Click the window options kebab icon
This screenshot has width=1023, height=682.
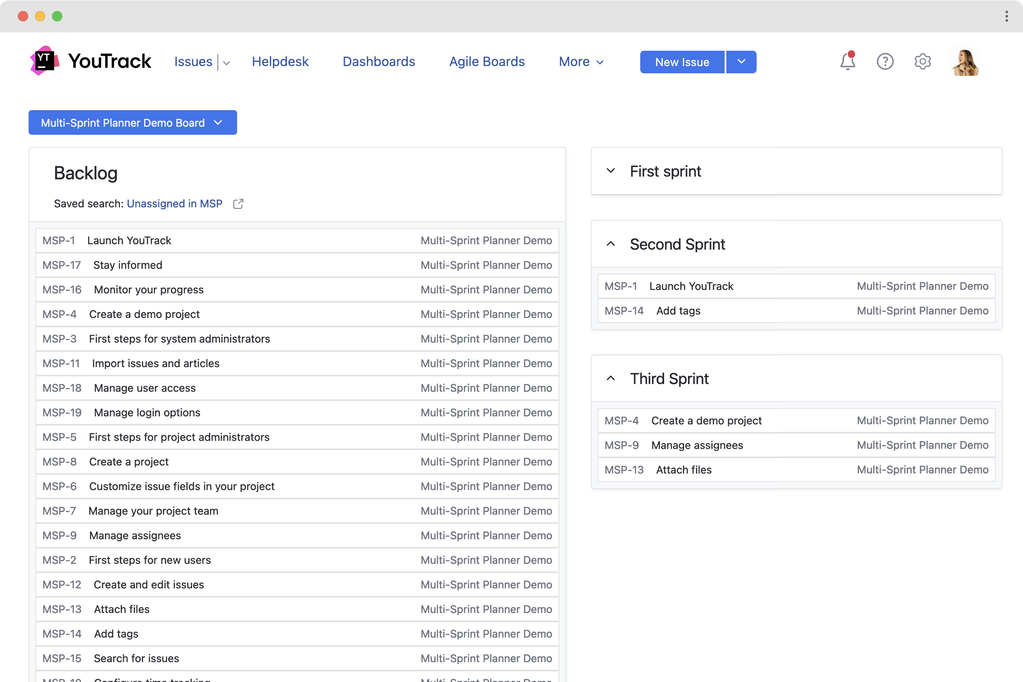(x=1006, y=16)
